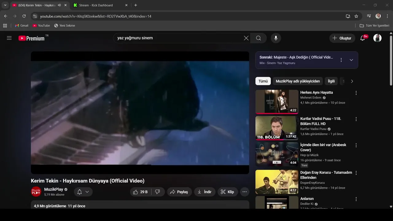Click the Paylaş share button
This screenshot has width=393, height=221.
tap(179, 192)
